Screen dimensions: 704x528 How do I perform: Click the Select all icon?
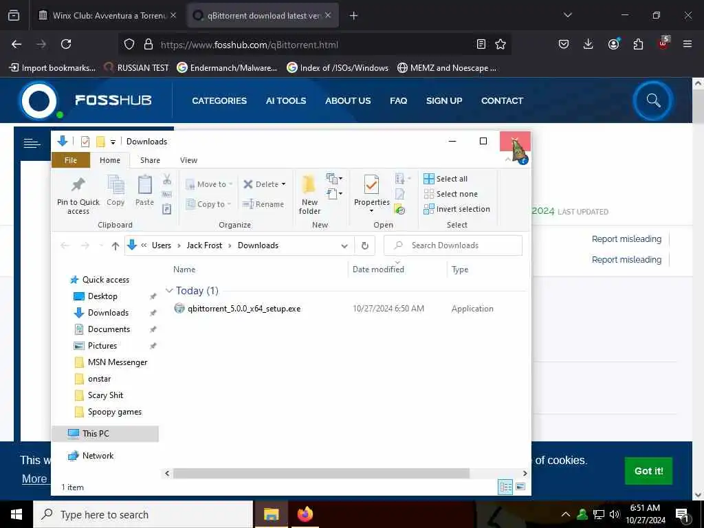point(429,179)
